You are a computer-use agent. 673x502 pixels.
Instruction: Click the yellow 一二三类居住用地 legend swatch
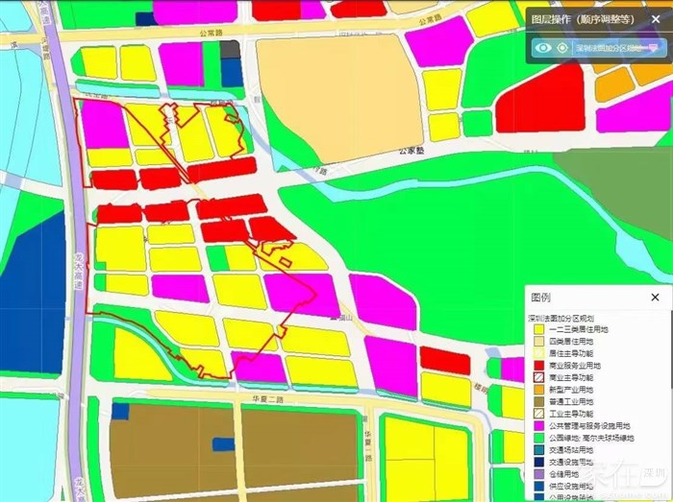(539, 329)
